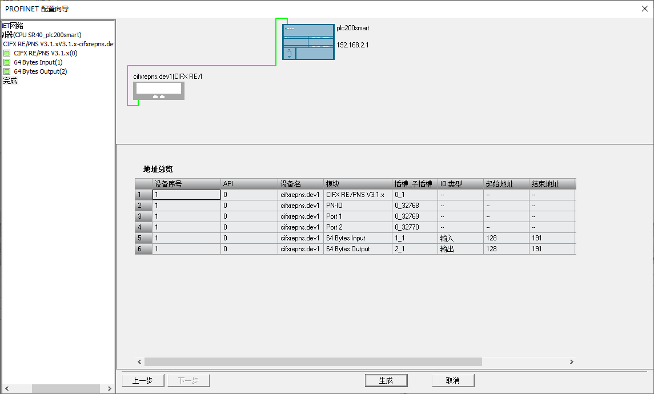Click the 地址总览 heading

tap(158, 169)
